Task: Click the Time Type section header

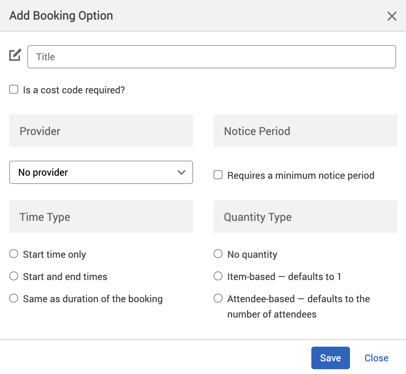Action: 45,217
